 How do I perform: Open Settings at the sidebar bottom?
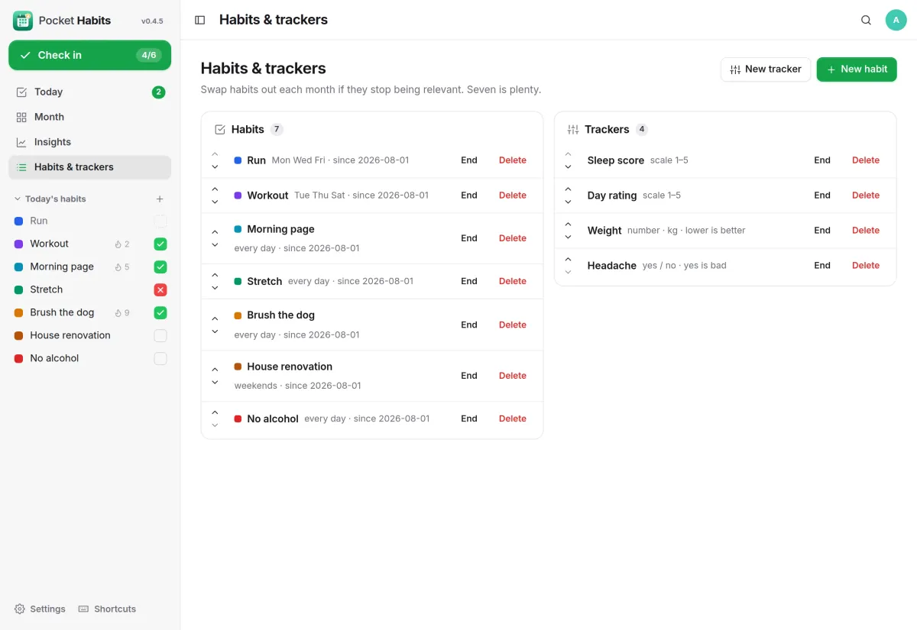point(40,609)
